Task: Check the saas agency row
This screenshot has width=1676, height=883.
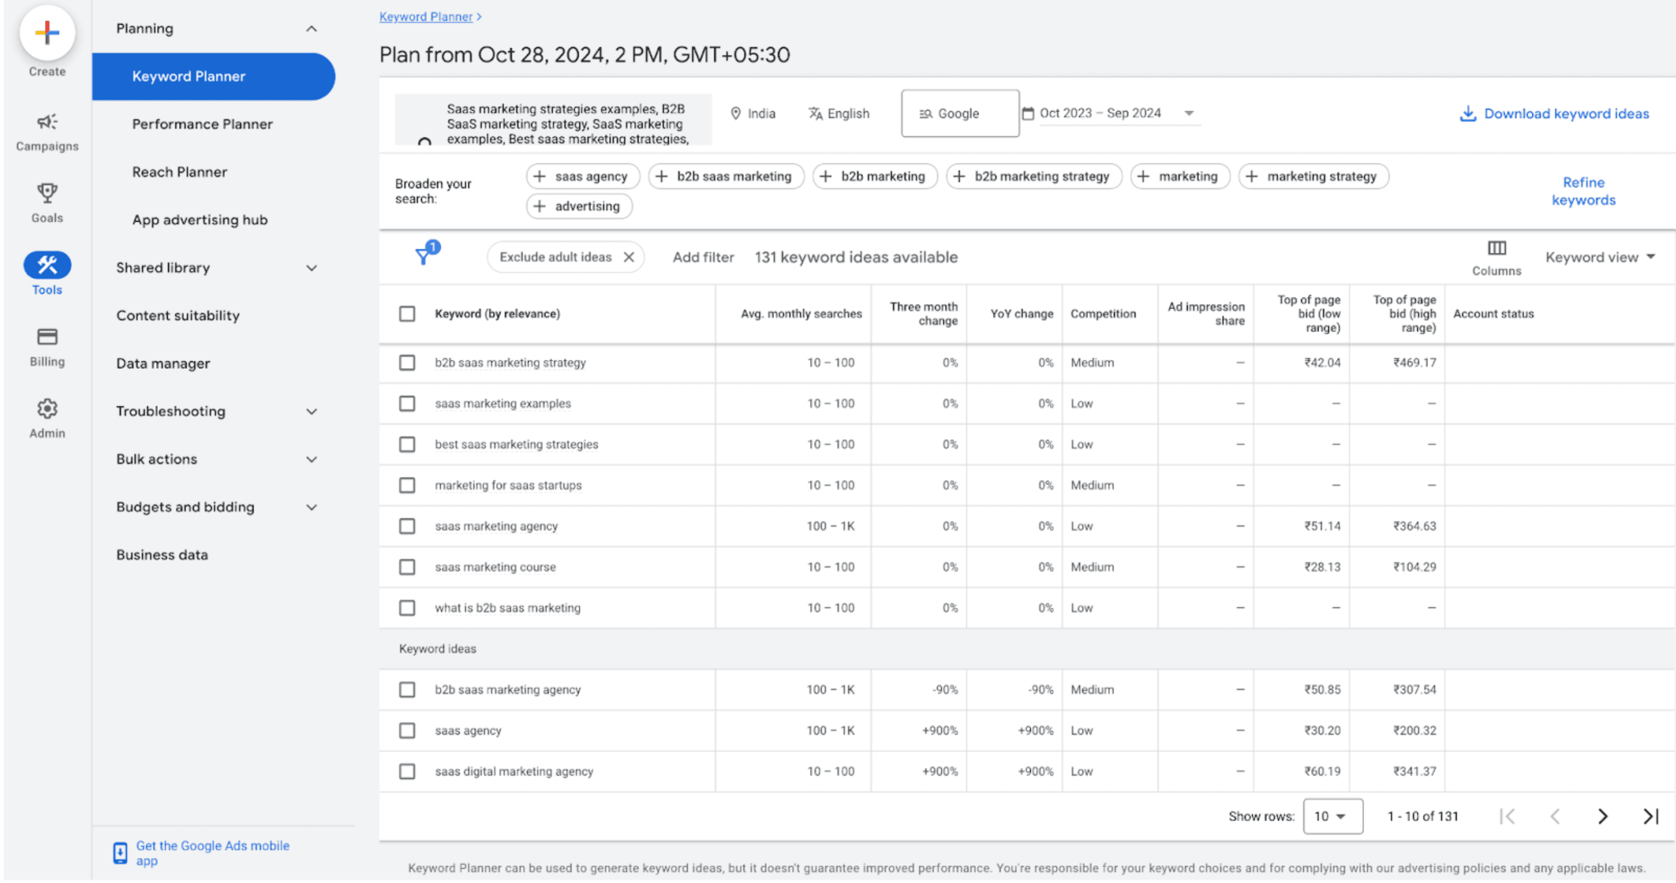Action: pos(407,731)
